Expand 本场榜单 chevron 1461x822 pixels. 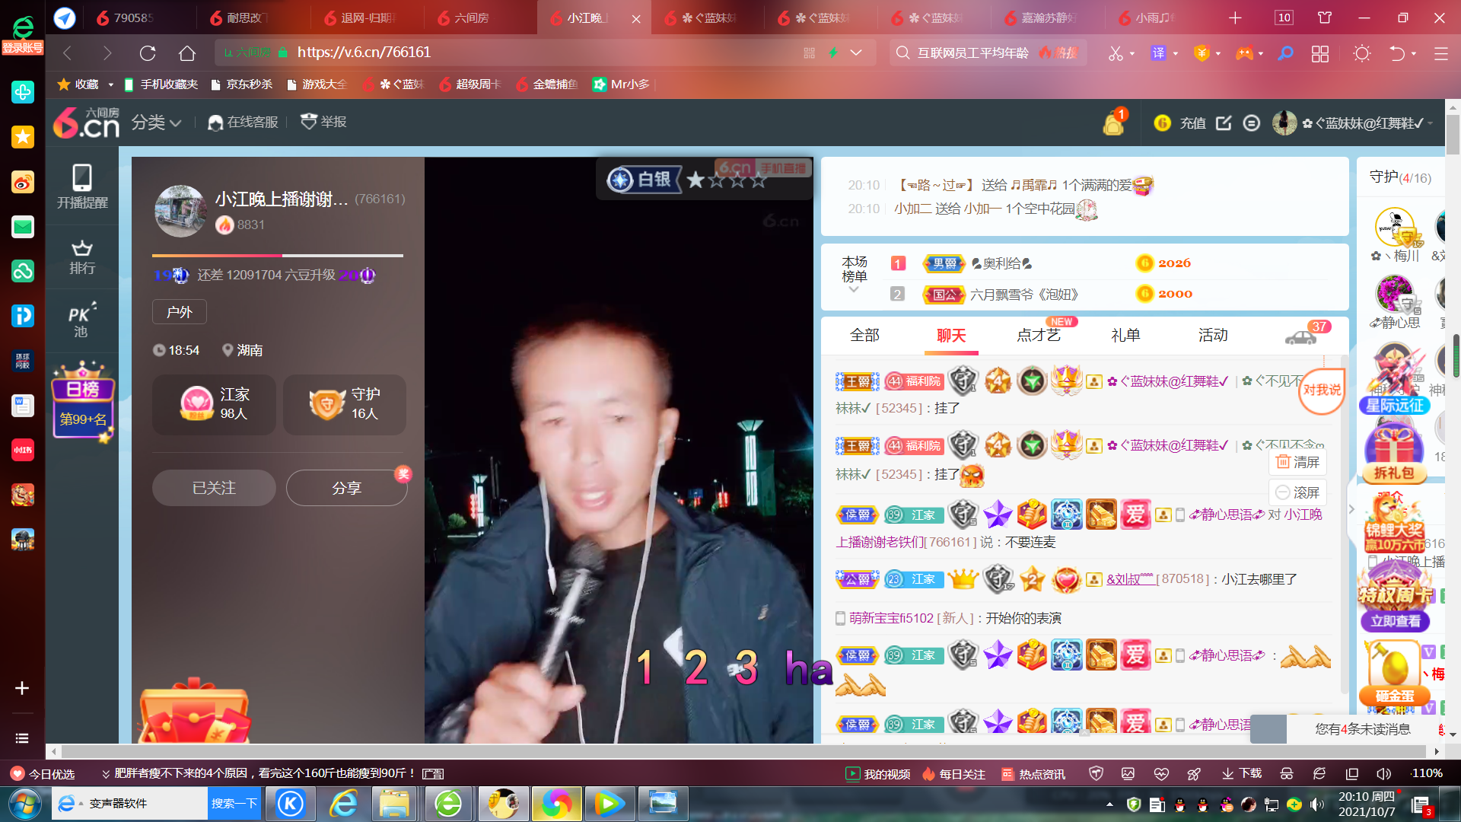(854, 290)
